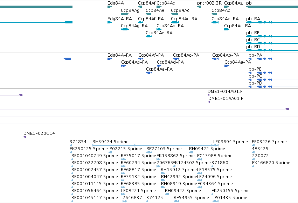Click EST label 371834
298x203 pixels.
(78, 142)
